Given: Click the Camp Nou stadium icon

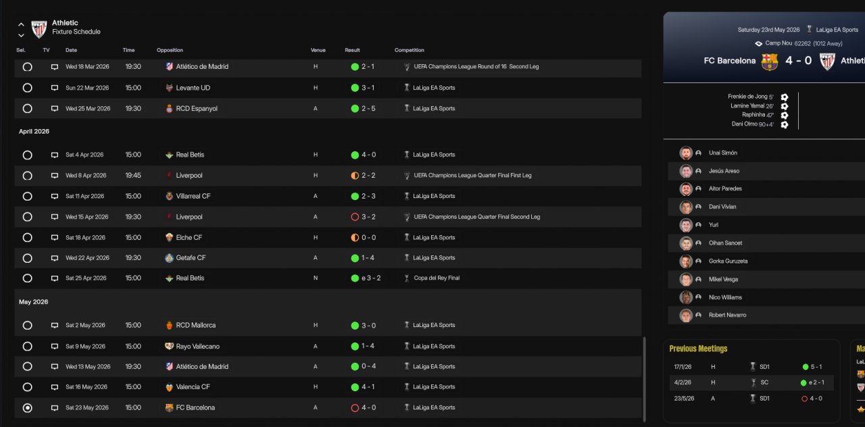Looking at the screenshot, I should pyautogui.click(x=758, y=43).
